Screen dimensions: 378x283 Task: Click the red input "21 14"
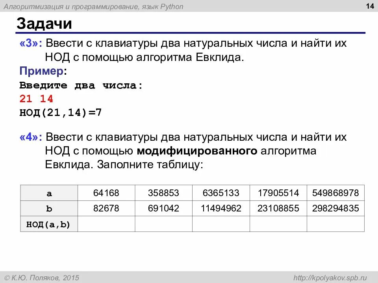(36, 99)
